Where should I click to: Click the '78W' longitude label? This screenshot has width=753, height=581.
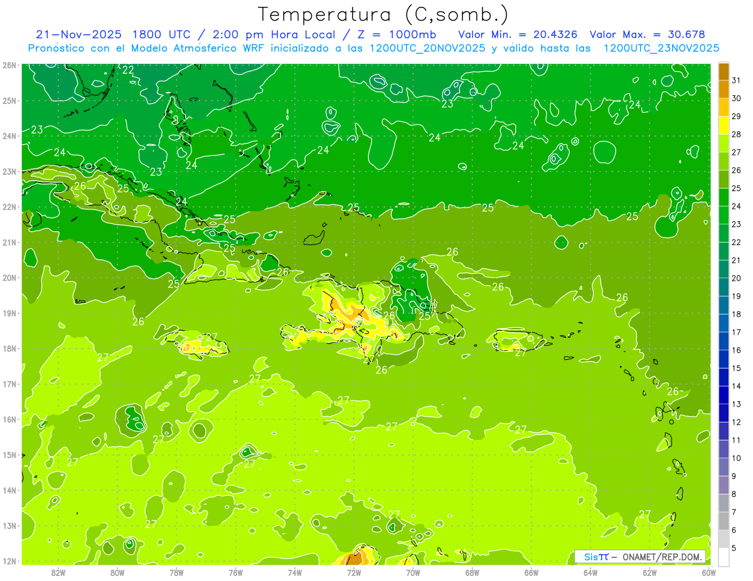point(176,572)
